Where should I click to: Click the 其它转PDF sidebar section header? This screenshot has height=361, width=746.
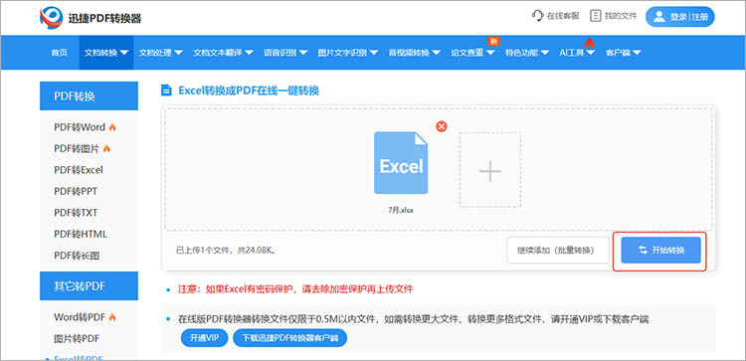pyautogui.click(x=89, y=285)
